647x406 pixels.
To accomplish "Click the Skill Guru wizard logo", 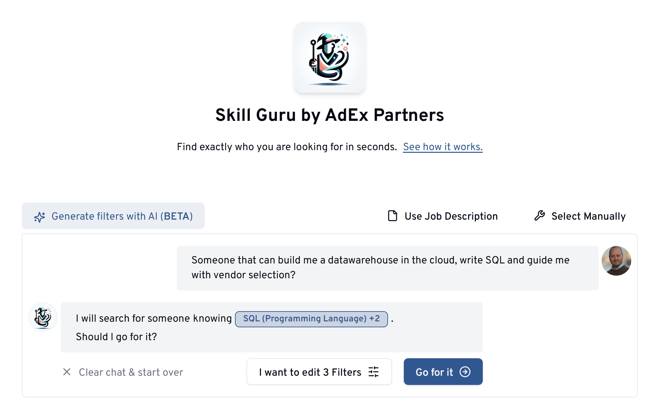I will coord(329,58).
